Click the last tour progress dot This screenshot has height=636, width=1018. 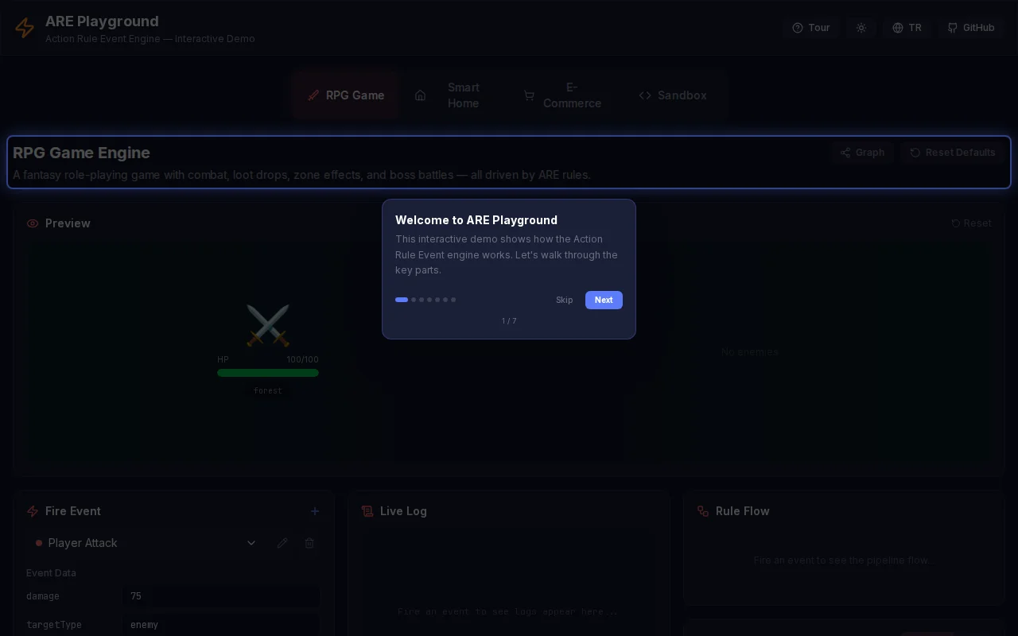(x=453, y=300)
